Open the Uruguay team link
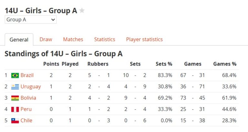 [x=31, y=86]
